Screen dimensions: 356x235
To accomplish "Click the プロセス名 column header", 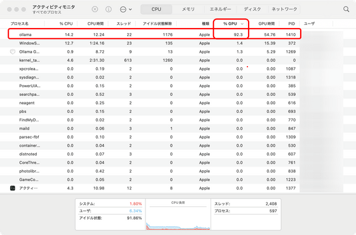I will (x=20, y=23).
